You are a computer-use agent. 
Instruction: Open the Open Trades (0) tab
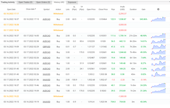(25, 2)
